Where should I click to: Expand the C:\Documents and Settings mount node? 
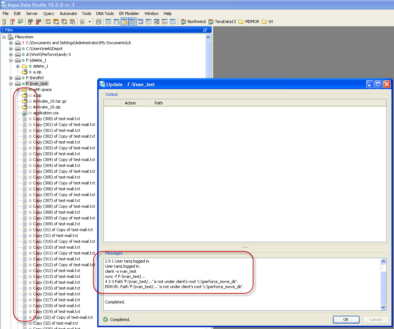tap(11, 43)
